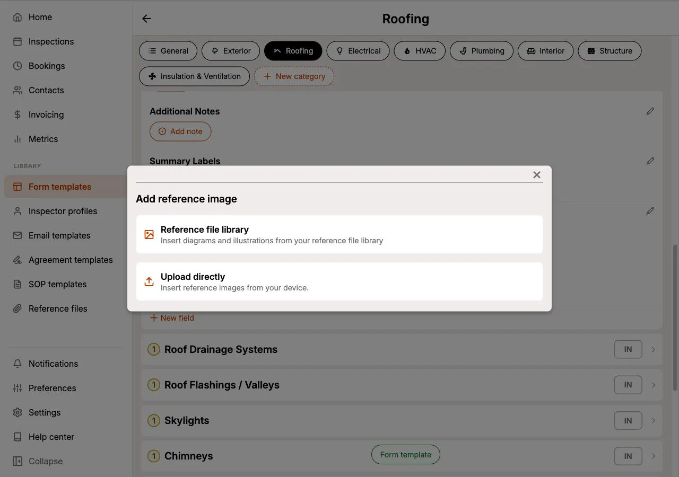679x477 pixels.
Task: Click the Form template badge
Action: pos(406,454)
